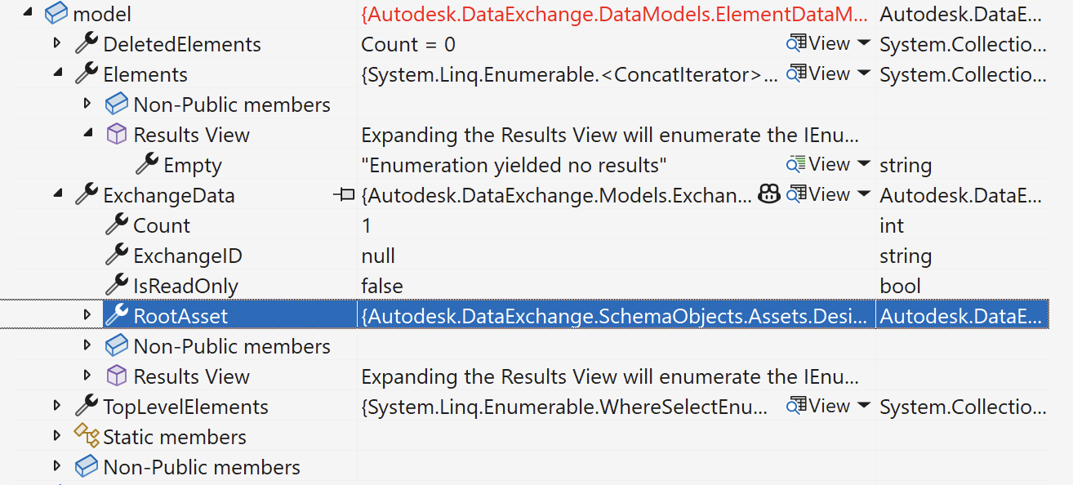
Task: Collapse the model root node
Action: [29, 14]
